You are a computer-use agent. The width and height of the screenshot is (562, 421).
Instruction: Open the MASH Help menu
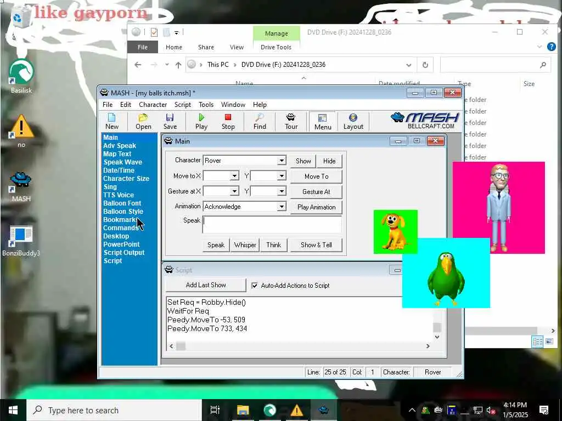click(x=260, y=105)
